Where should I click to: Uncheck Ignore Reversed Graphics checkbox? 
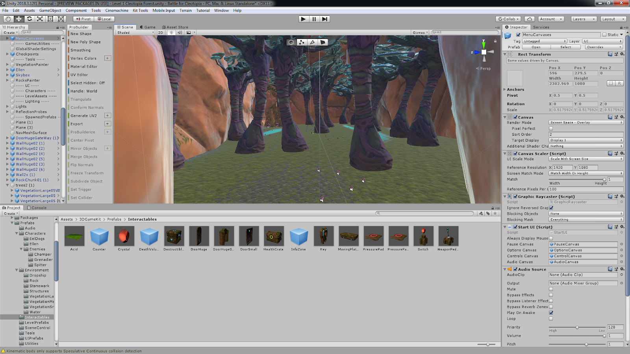551,208
